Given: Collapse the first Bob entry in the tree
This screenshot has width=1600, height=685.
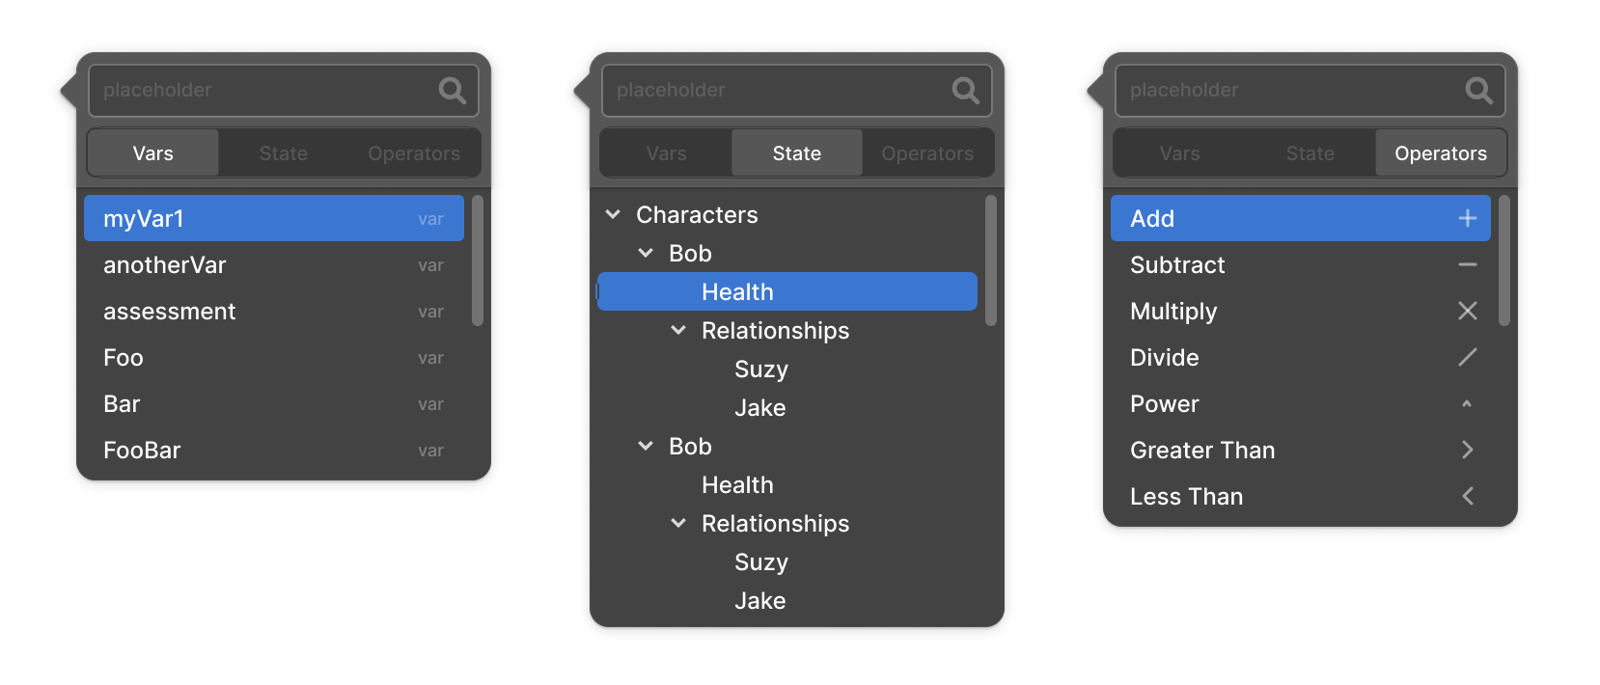Looking at the screenshot, I should point(646,253).
